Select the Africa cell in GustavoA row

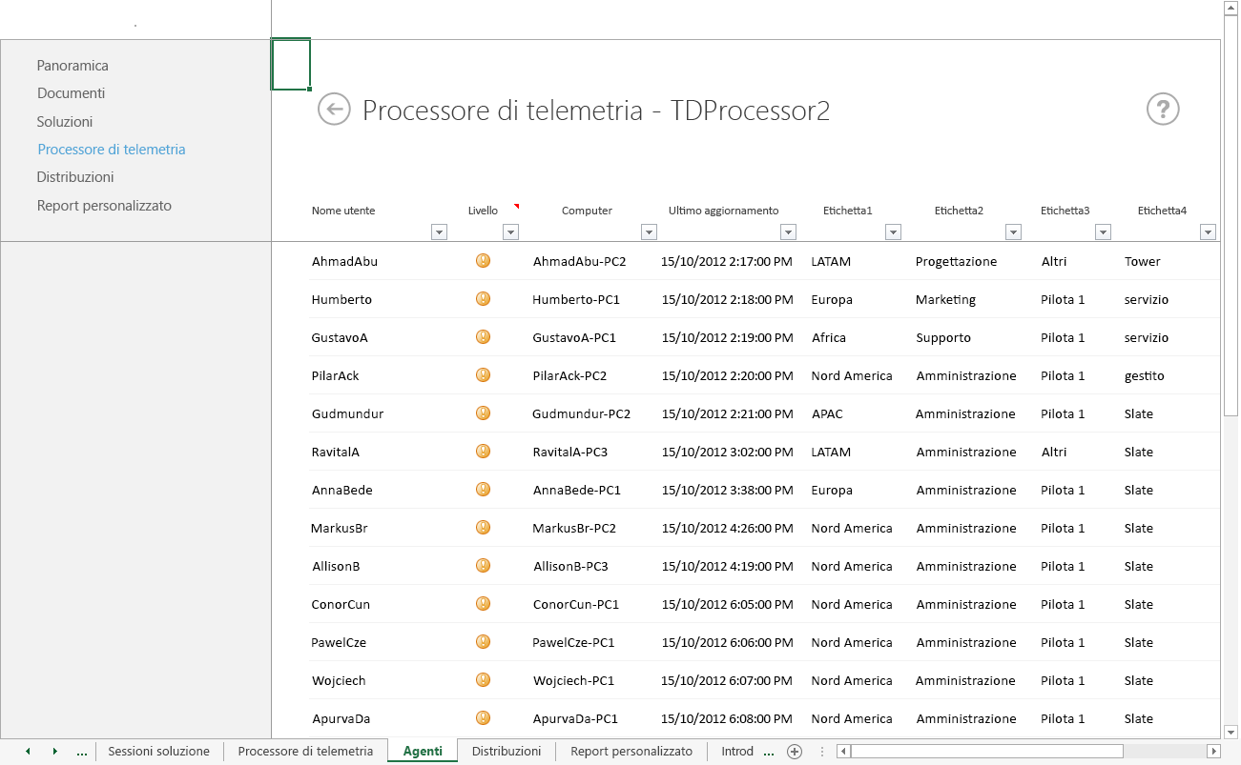(829, 337)
